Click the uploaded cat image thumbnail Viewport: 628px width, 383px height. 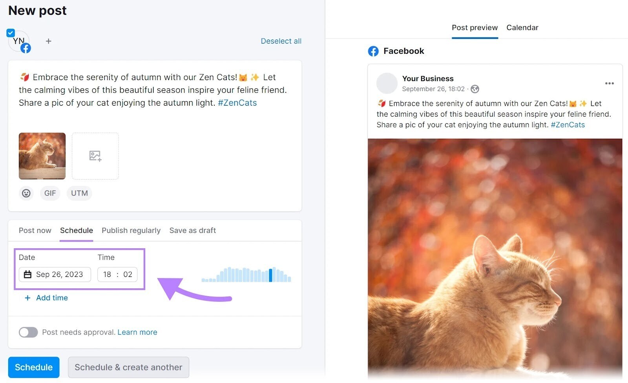(42, 156)
